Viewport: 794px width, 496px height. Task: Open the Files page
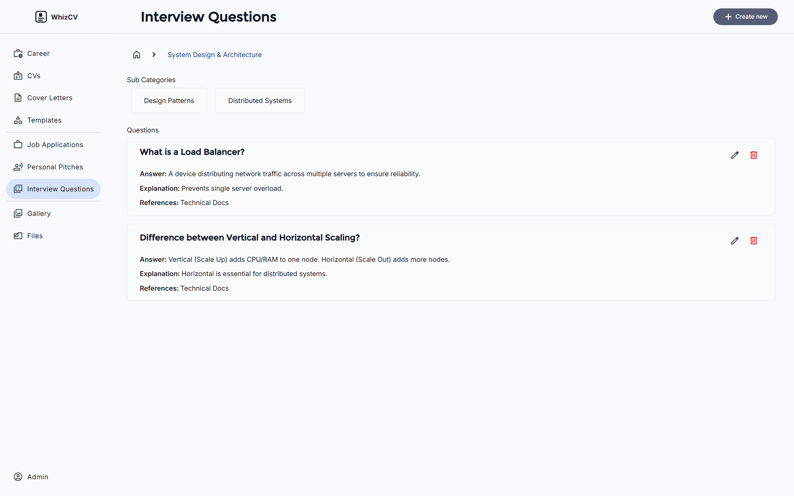pos(53,236)
